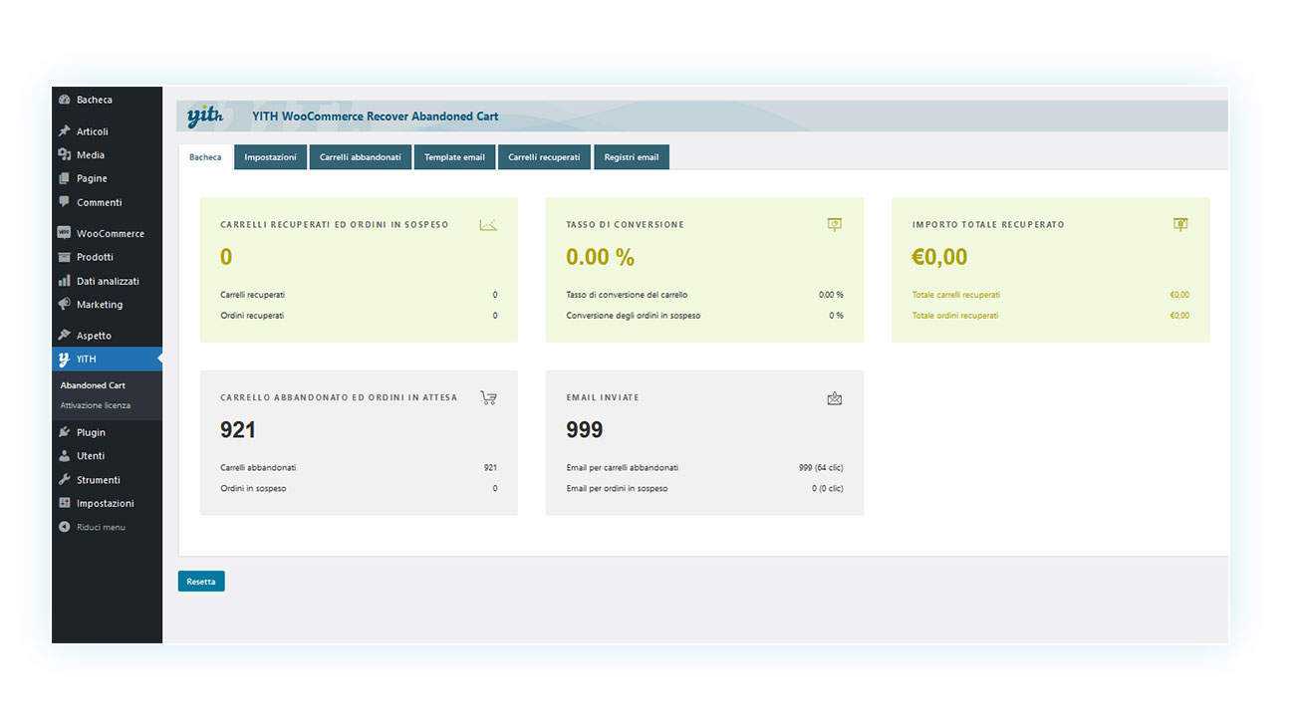Click the Bacheca dashboard icon in sidebar

pyautogui.click(x=65, y=100)
